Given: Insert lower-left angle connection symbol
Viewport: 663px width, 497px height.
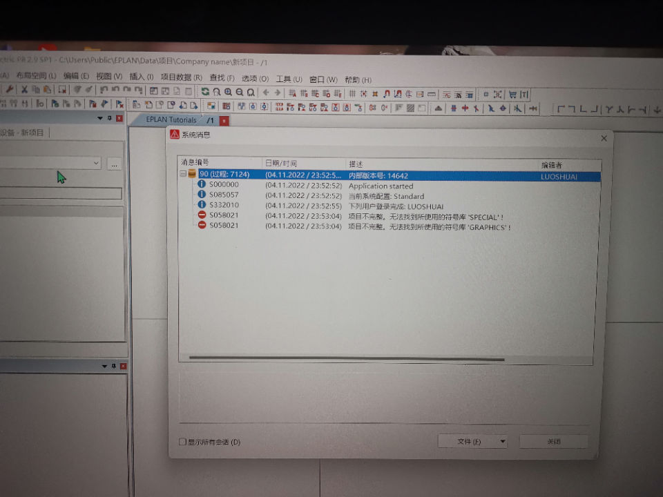Looking at the screenshot, I should (583, 110).
